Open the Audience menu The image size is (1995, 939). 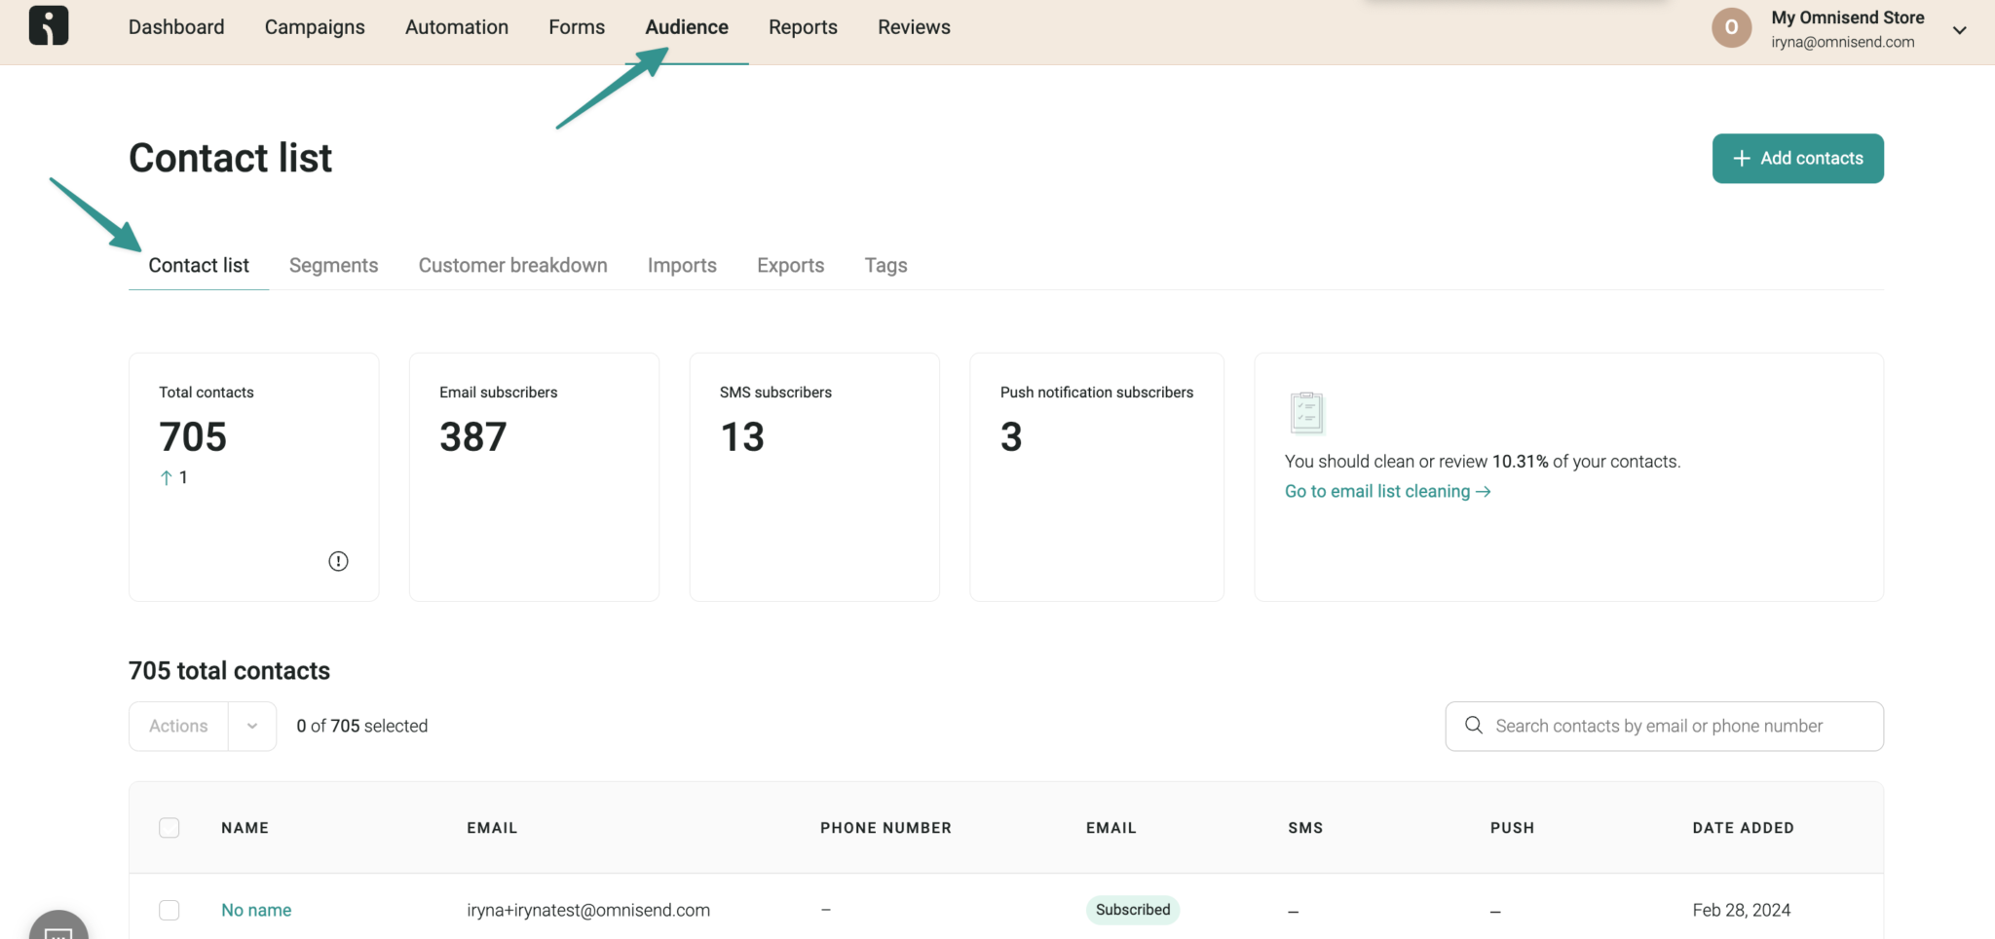click(686, 27)
